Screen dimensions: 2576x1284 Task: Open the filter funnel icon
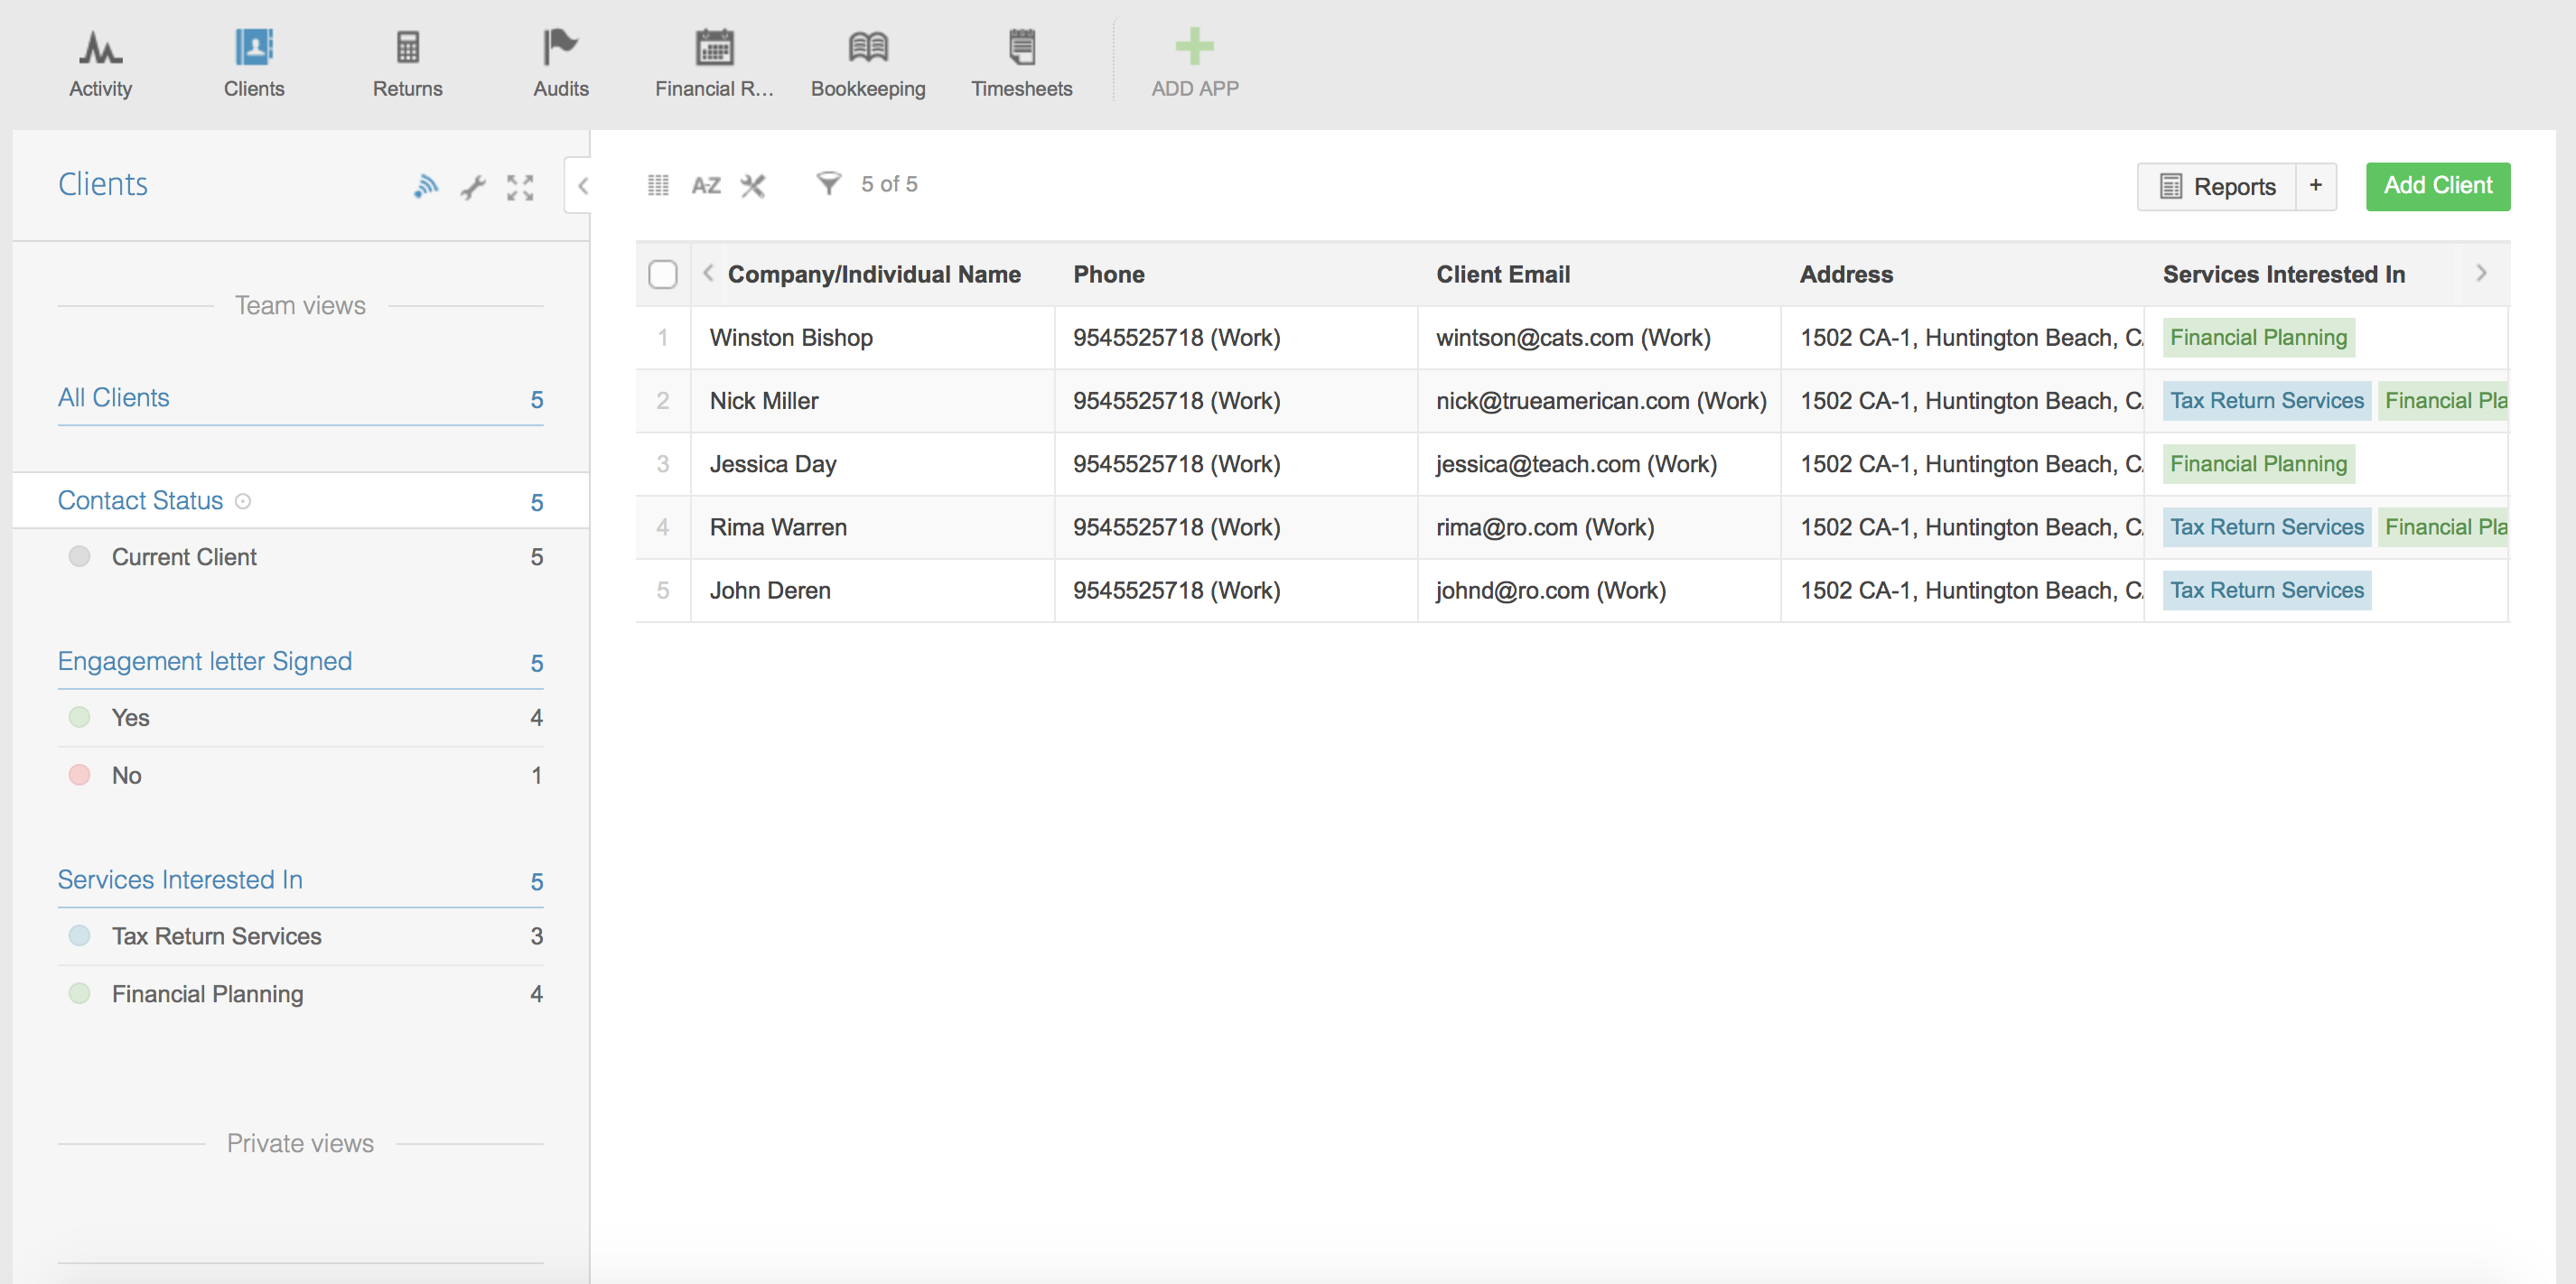(x=828, y=183)
